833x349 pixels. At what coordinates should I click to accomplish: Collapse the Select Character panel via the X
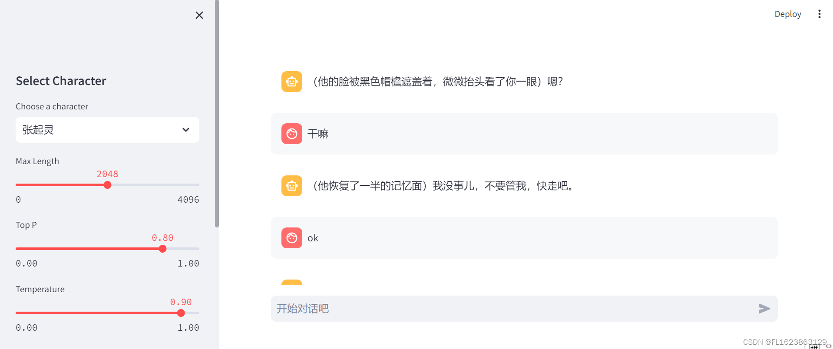[x=199, y=15]
